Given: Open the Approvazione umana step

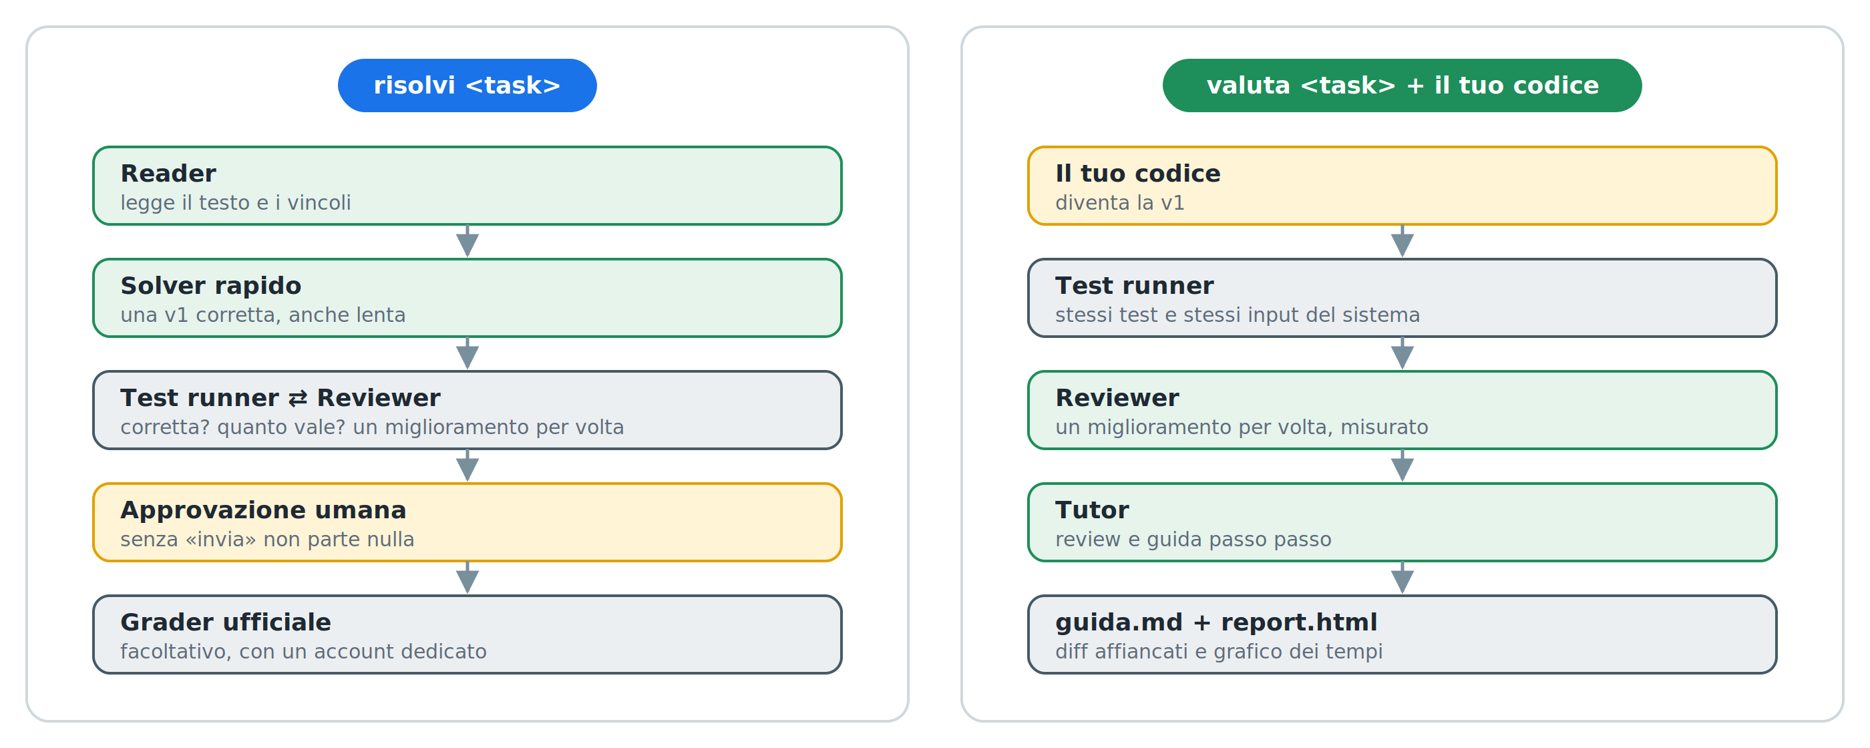Looking at the screenshot, I should pos(467,522).
